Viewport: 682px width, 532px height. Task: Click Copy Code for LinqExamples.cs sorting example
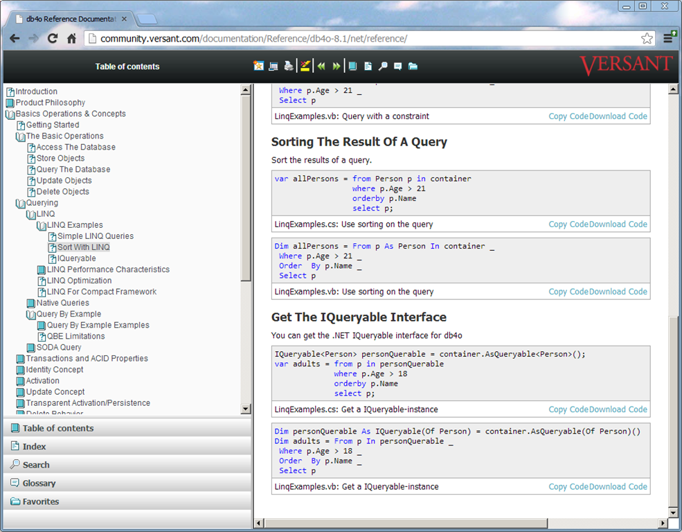[568, 224]
